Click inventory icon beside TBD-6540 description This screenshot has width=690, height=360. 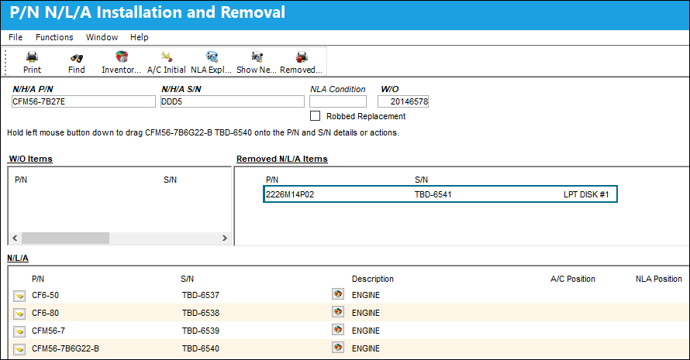tap(338, 348)
